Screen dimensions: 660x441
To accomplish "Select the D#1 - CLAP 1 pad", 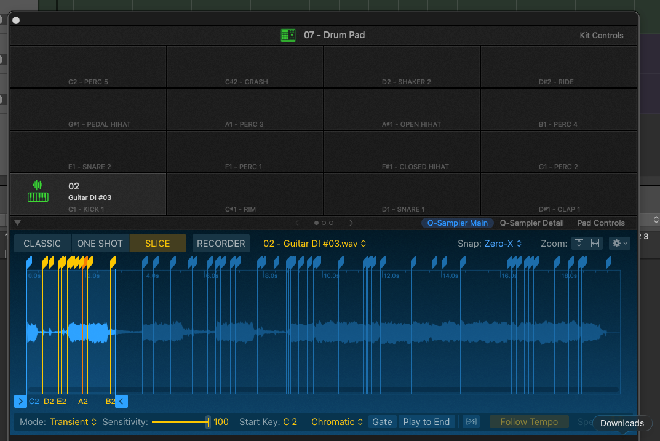I will click(x=559, y=195).
